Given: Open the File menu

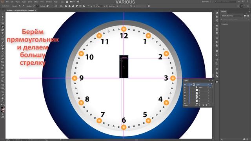Looking at the screenshot, I should point(7,2).
